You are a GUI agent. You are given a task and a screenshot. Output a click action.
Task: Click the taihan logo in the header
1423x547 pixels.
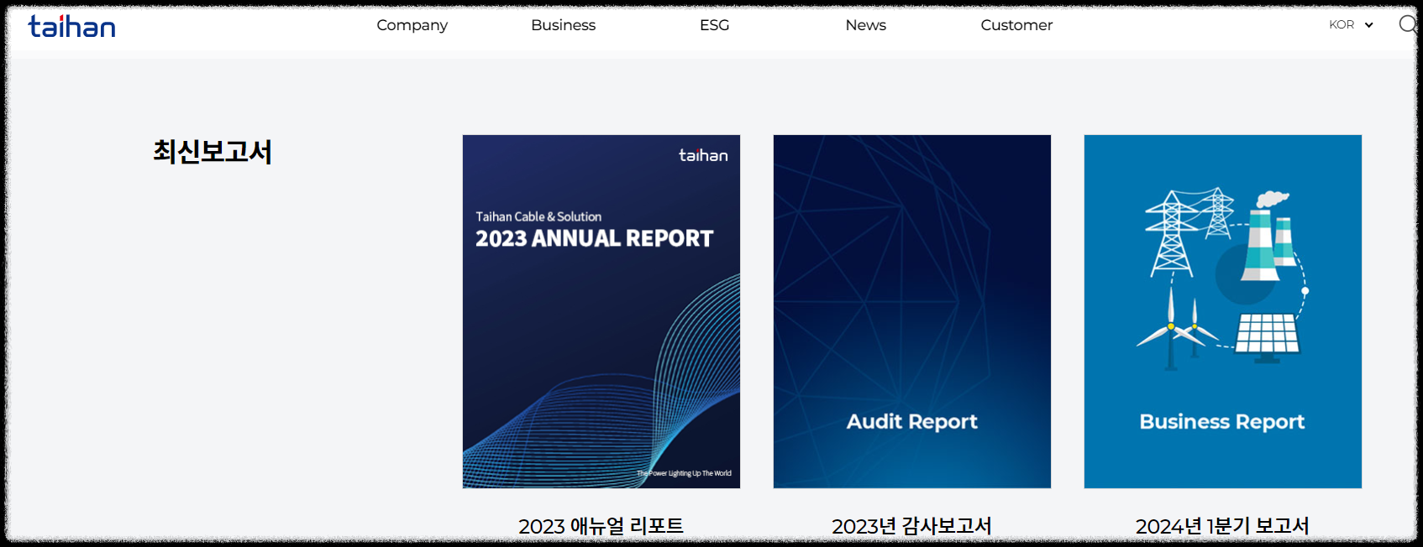click(x=71, y=26)
